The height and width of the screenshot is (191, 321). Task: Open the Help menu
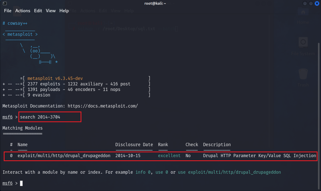pos(64,11)
